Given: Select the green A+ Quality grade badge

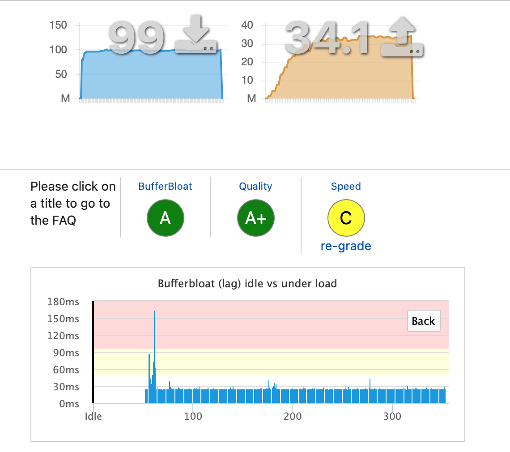Looking at the screenshot, I should (255, 218).
